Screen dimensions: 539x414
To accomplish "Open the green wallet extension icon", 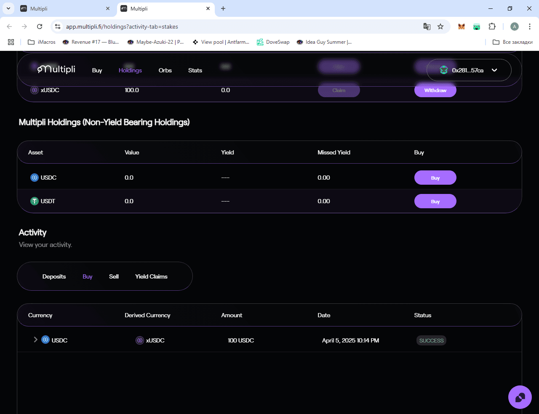I will [477, 27].
